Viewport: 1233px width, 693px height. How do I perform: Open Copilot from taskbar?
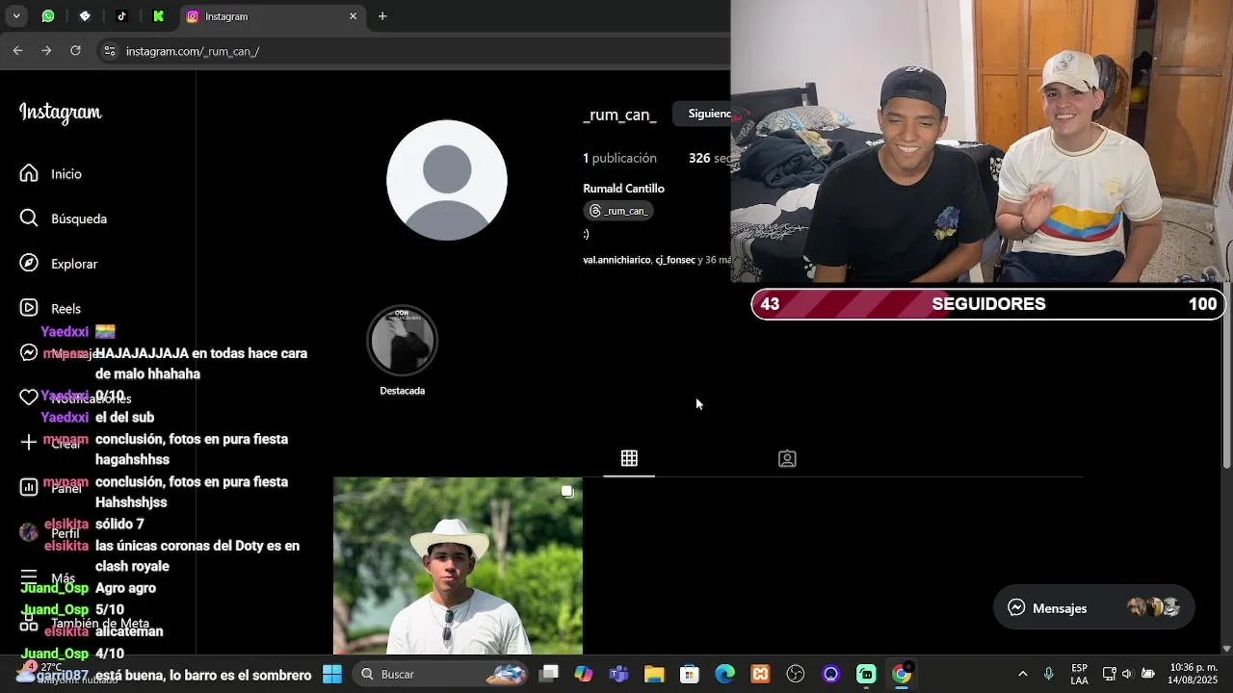click(584, 674)
